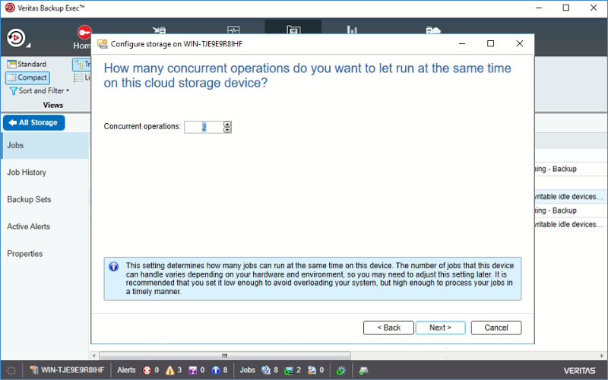The width and height of the screenshot is (608, 380).
Task: Click the Next button in wizard
Action: click(441, 328)
